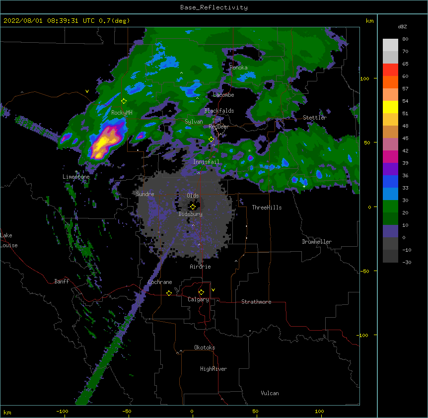
Task: Click the yellow V marker northwest of RockyMH
Action: pos(87,91)
